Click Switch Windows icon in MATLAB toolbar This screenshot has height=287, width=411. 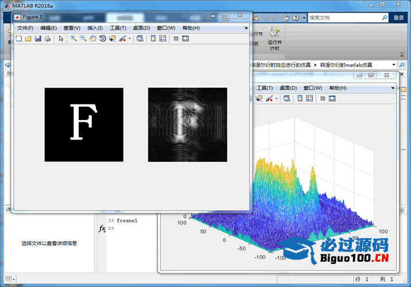click(286, 18)
